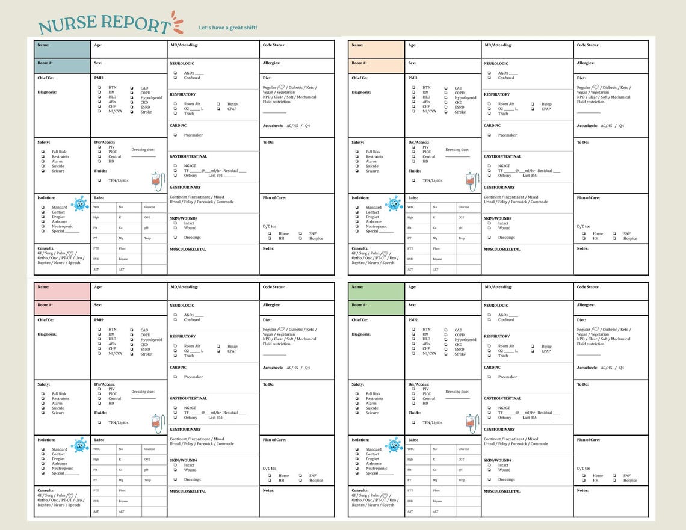Click the text Let's have a great shift!
The width and height of the screenshot is (686, 530).
point(229,27)
